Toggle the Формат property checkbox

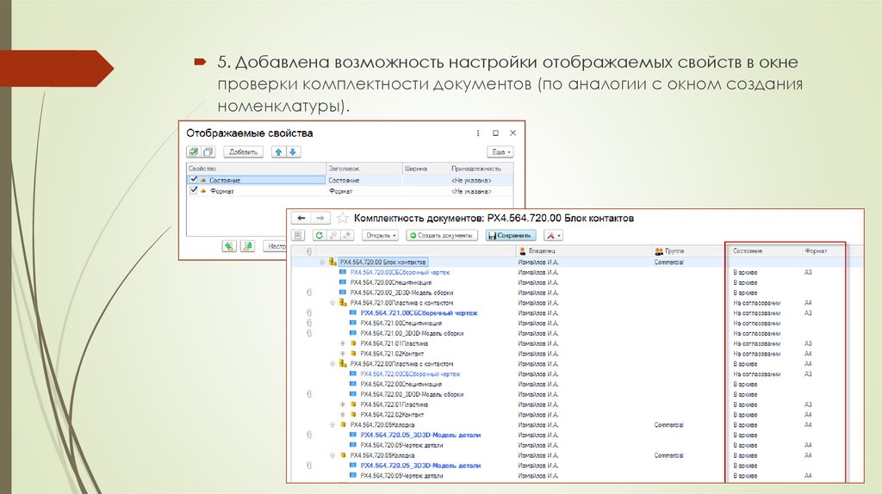pos(193,191)
